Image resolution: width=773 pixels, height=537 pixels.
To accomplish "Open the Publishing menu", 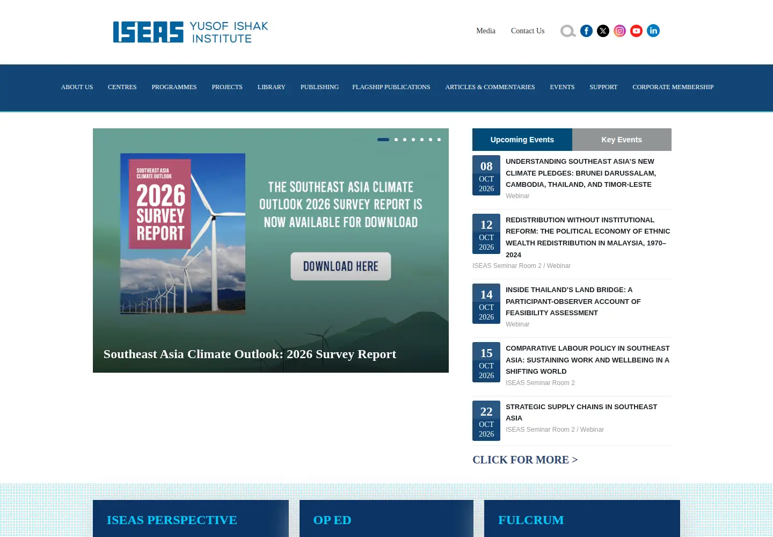I will [x=319, y=87].
